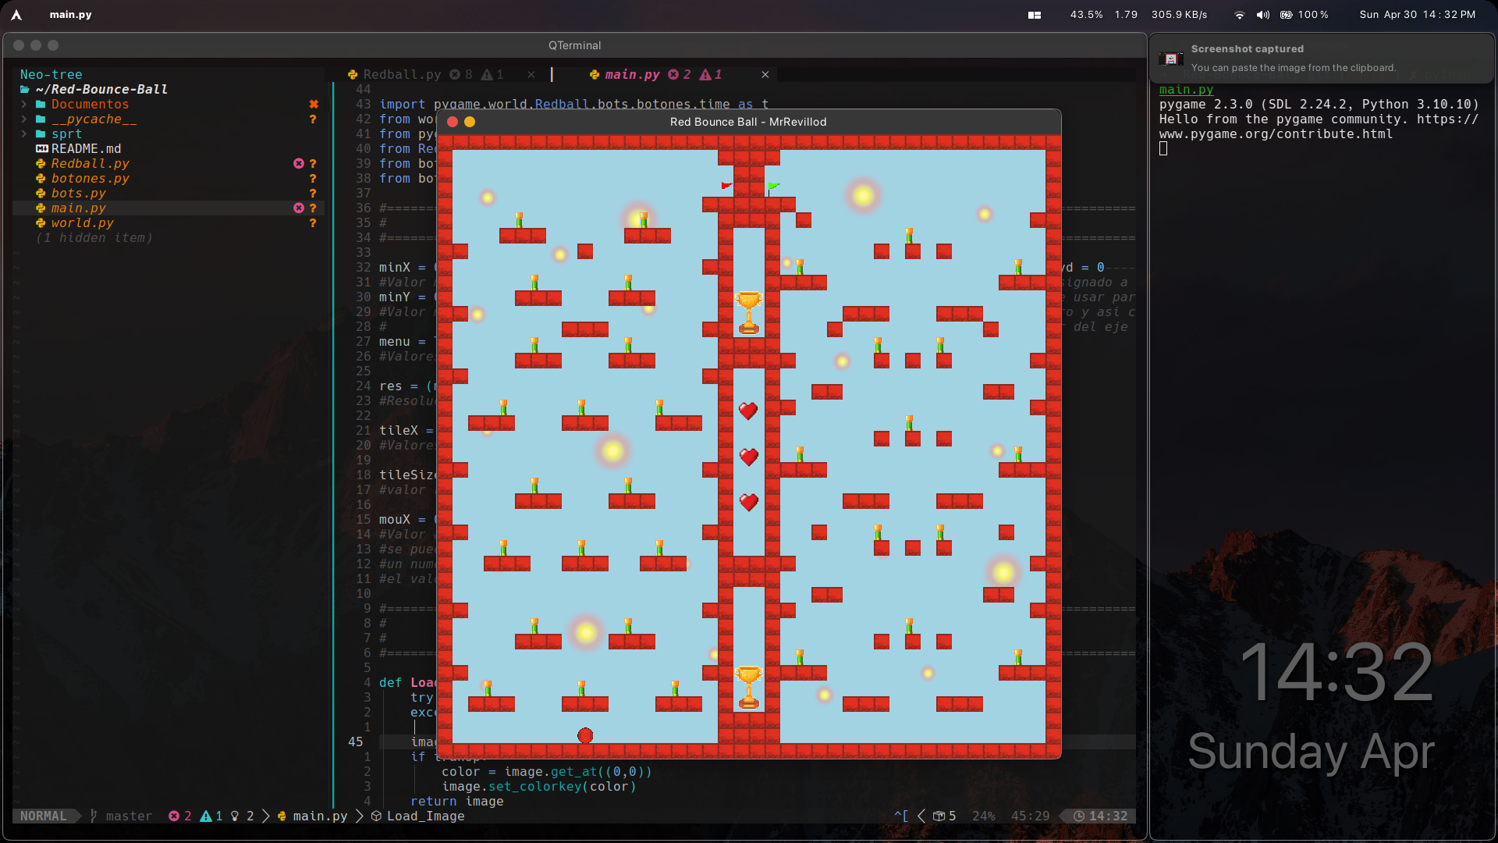Click the battery status icon
1498x843 pixels.
[x=1287, y=15]
